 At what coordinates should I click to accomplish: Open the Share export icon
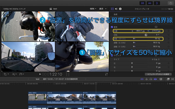171,3
